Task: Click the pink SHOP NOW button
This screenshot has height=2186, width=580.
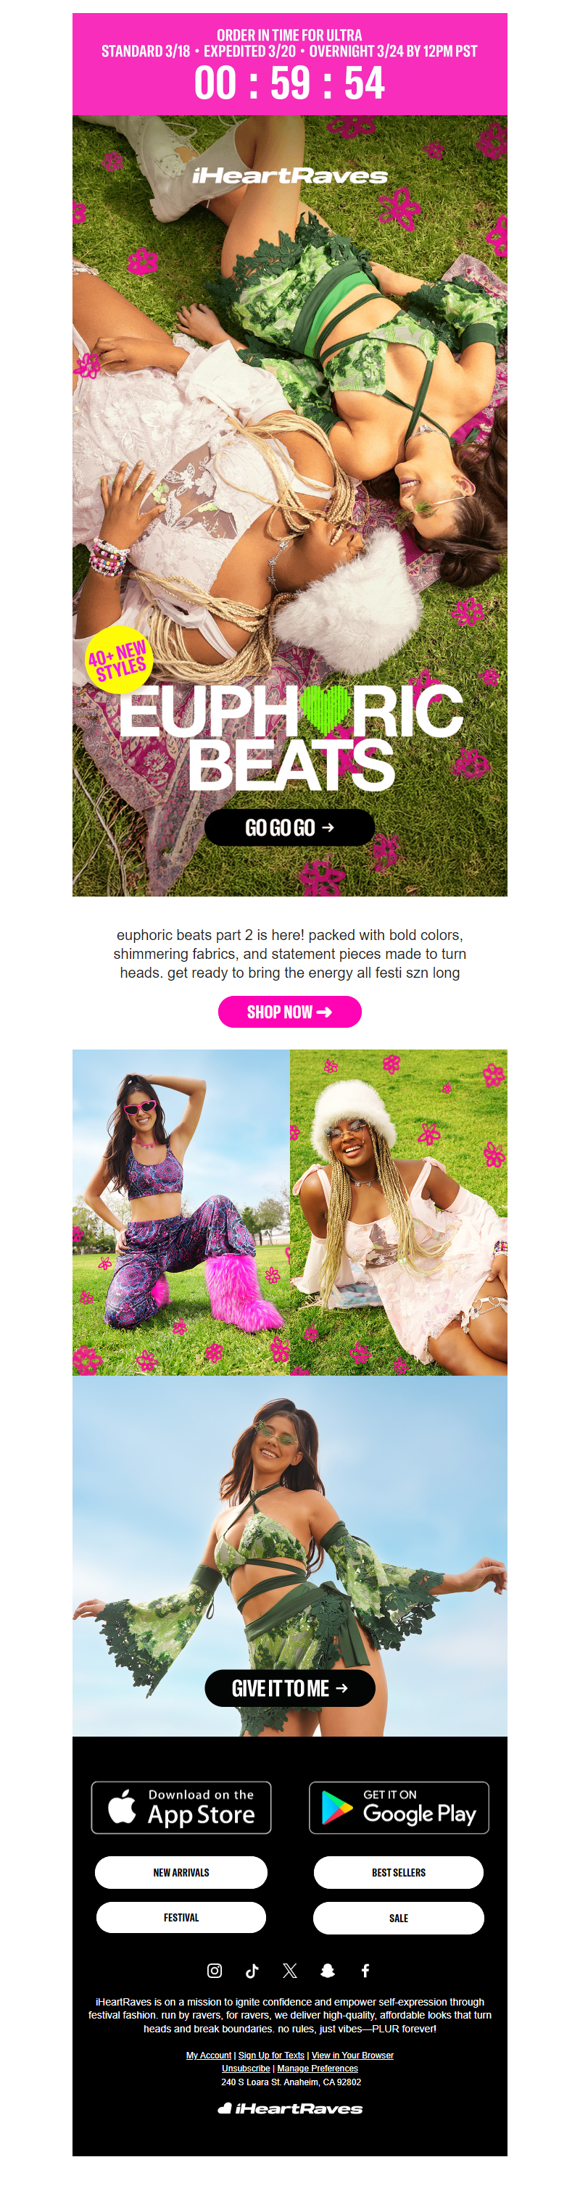Action: [x=289, y=1010]
